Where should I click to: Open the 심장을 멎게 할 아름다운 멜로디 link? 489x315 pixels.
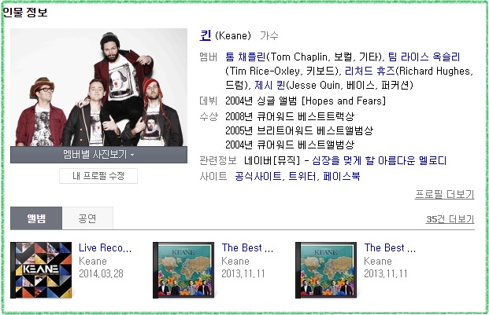click(x=380, y=161)
